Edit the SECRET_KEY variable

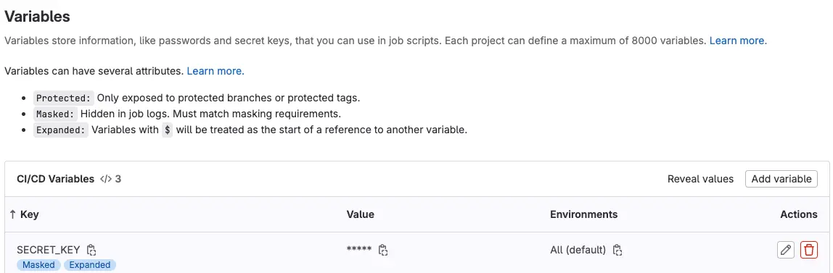pos(785,250)
